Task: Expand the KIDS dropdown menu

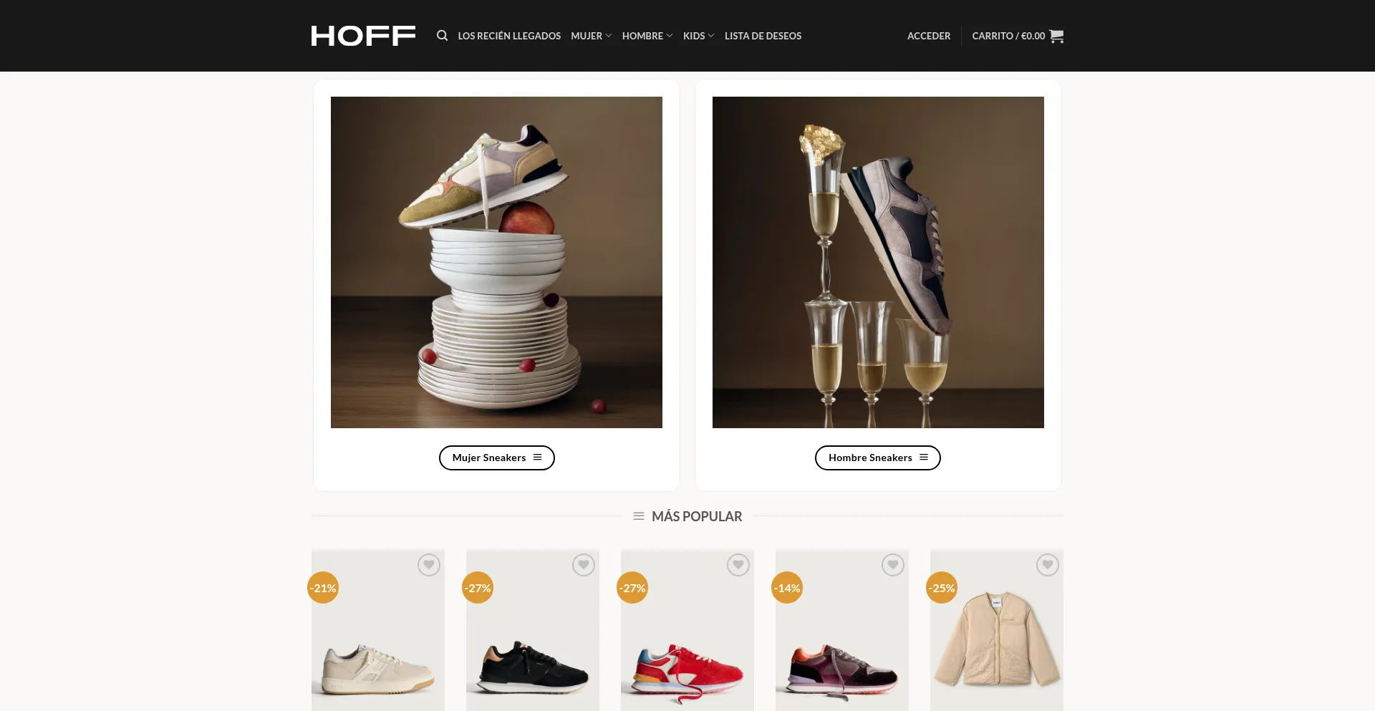Action: [698, 36]
